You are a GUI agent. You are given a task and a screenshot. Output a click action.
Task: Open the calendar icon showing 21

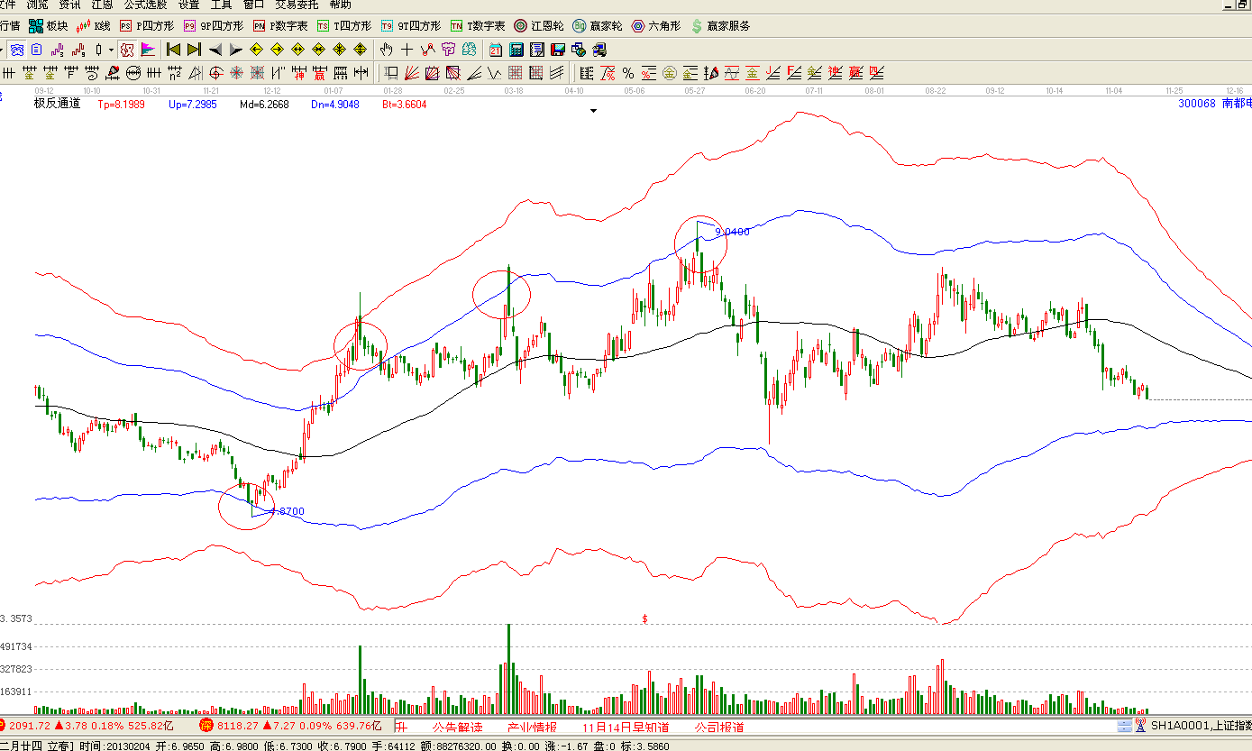497,50
